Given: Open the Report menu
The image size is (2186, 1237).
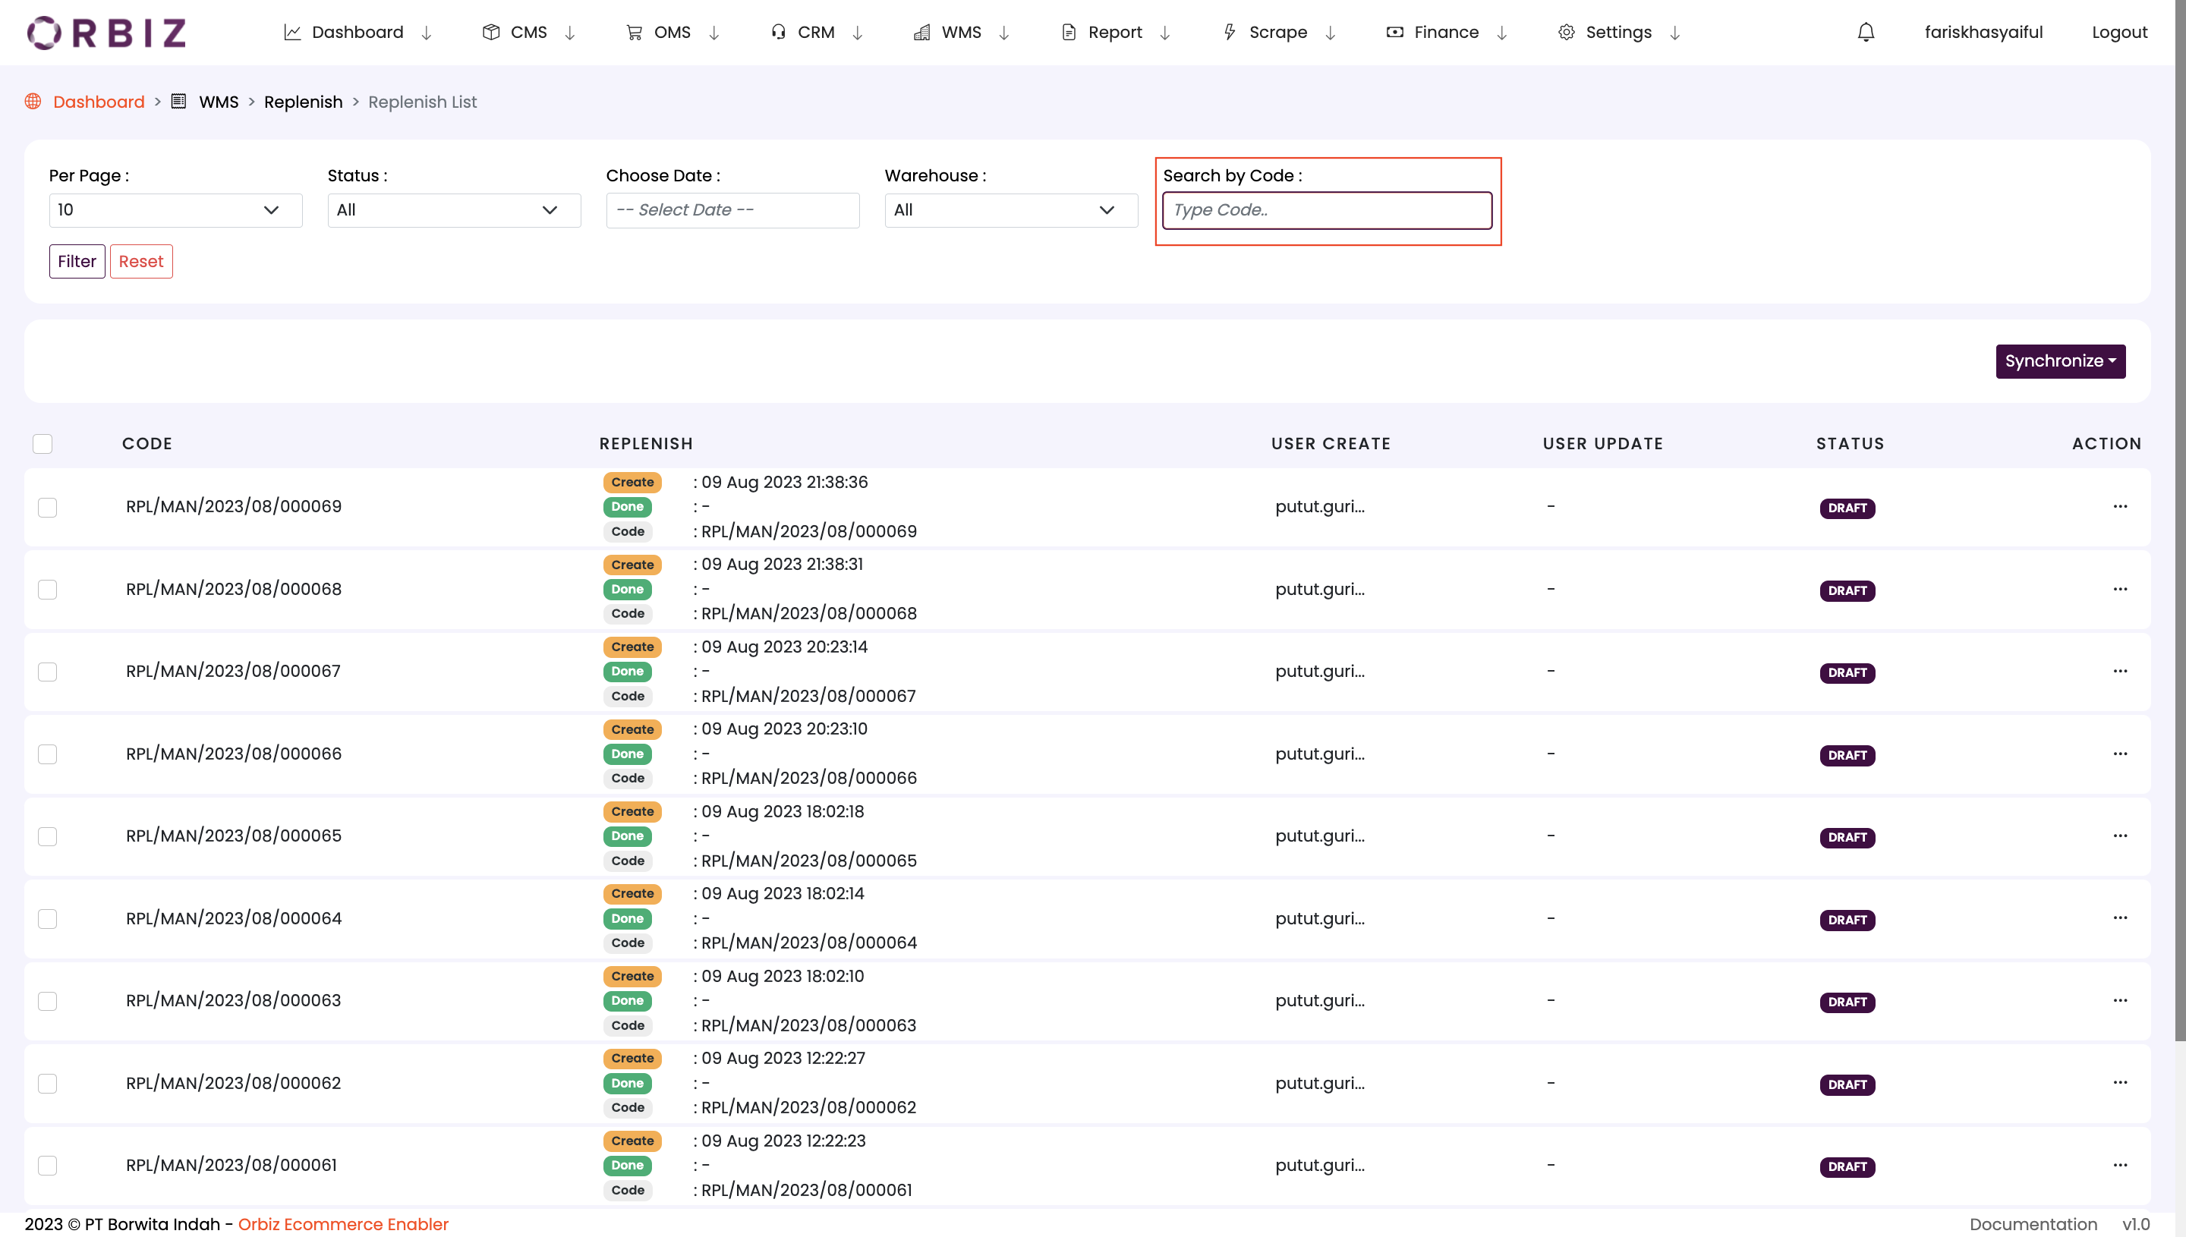Looking at the screenshot, I should tap(1115, 33).
